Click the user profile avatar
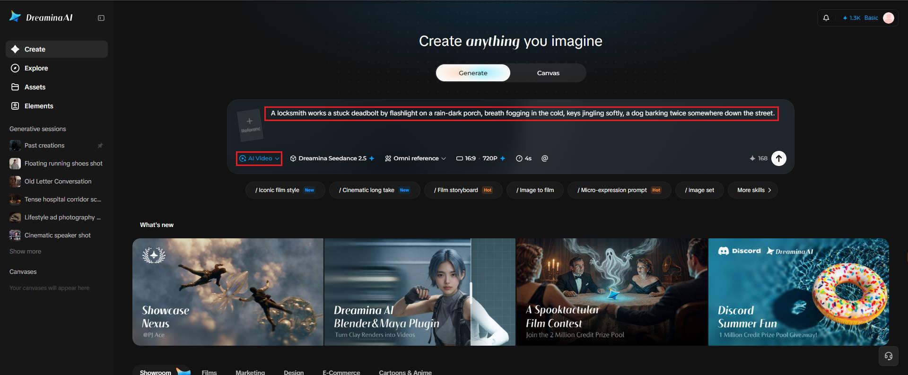The height and width of the screenshot is (375, 908). [889, 18]
